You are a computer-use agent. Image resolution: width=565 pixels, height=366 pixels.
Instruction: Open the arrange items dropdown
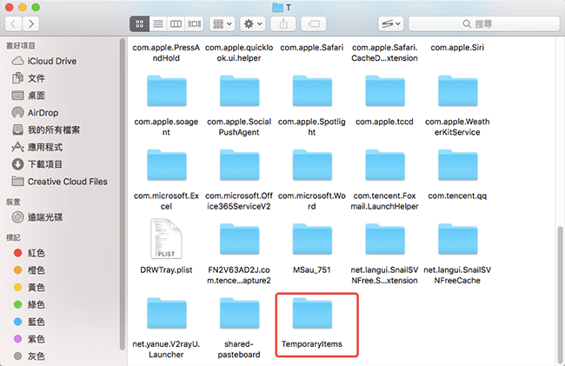tap(221, 23)
